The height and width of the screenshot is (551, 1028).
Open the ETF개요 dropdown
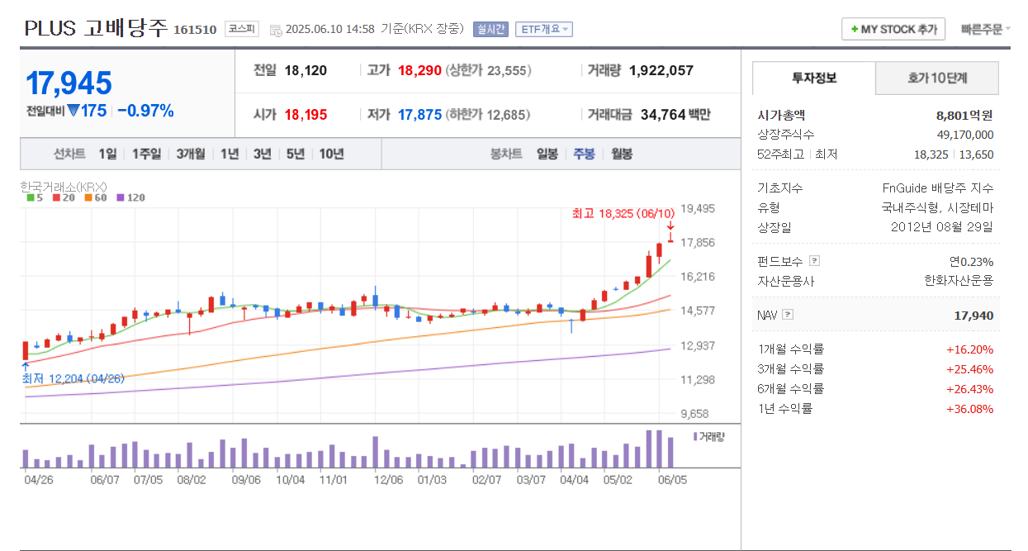click(x=542, y=27)
